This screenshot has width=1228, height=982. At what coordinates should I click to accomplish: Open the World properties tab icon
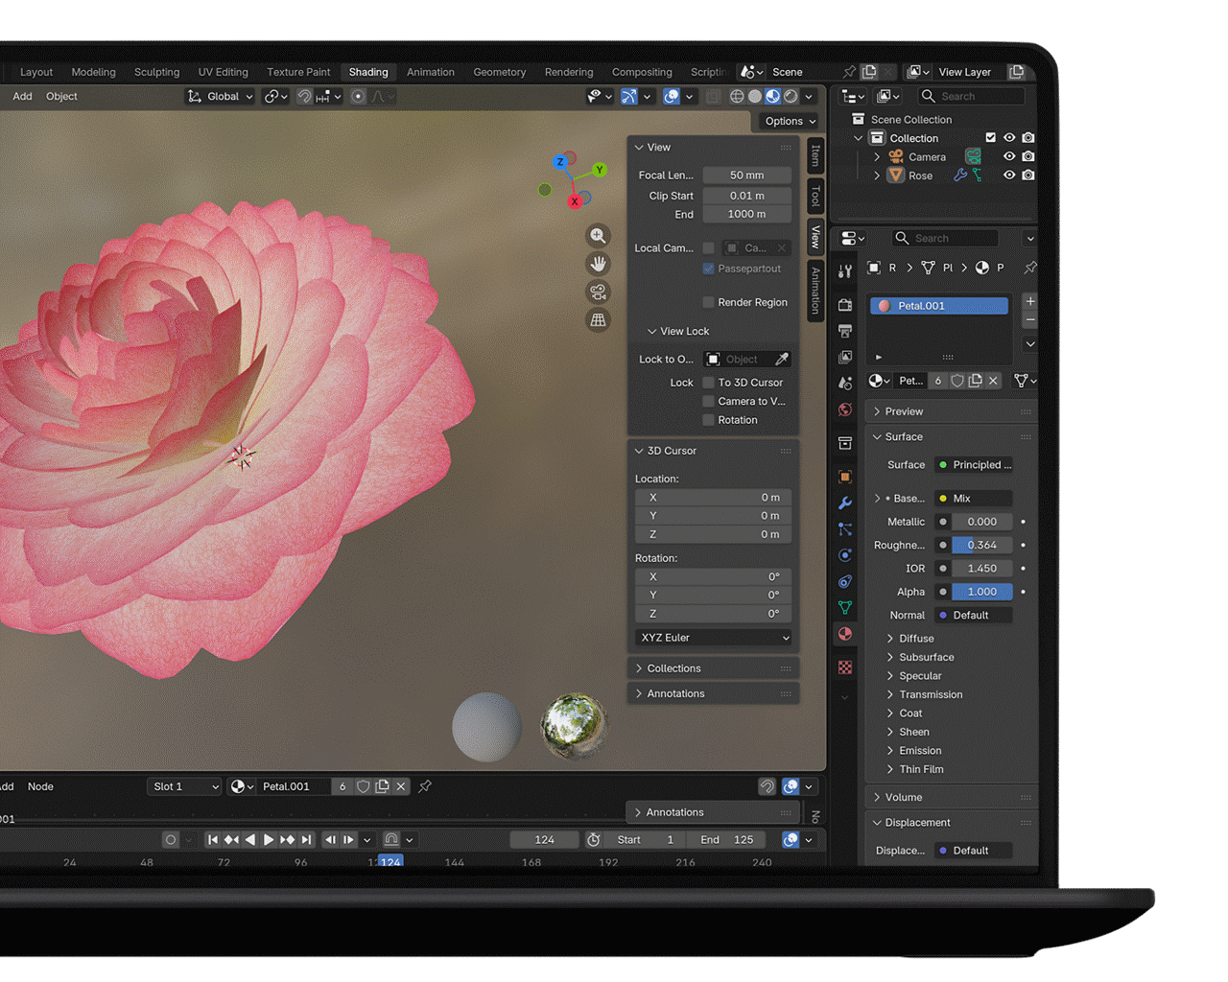pos(845,409)
